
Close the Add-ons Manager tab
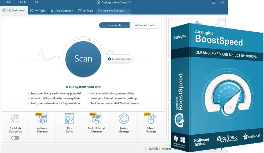click(x=128, y=10)
